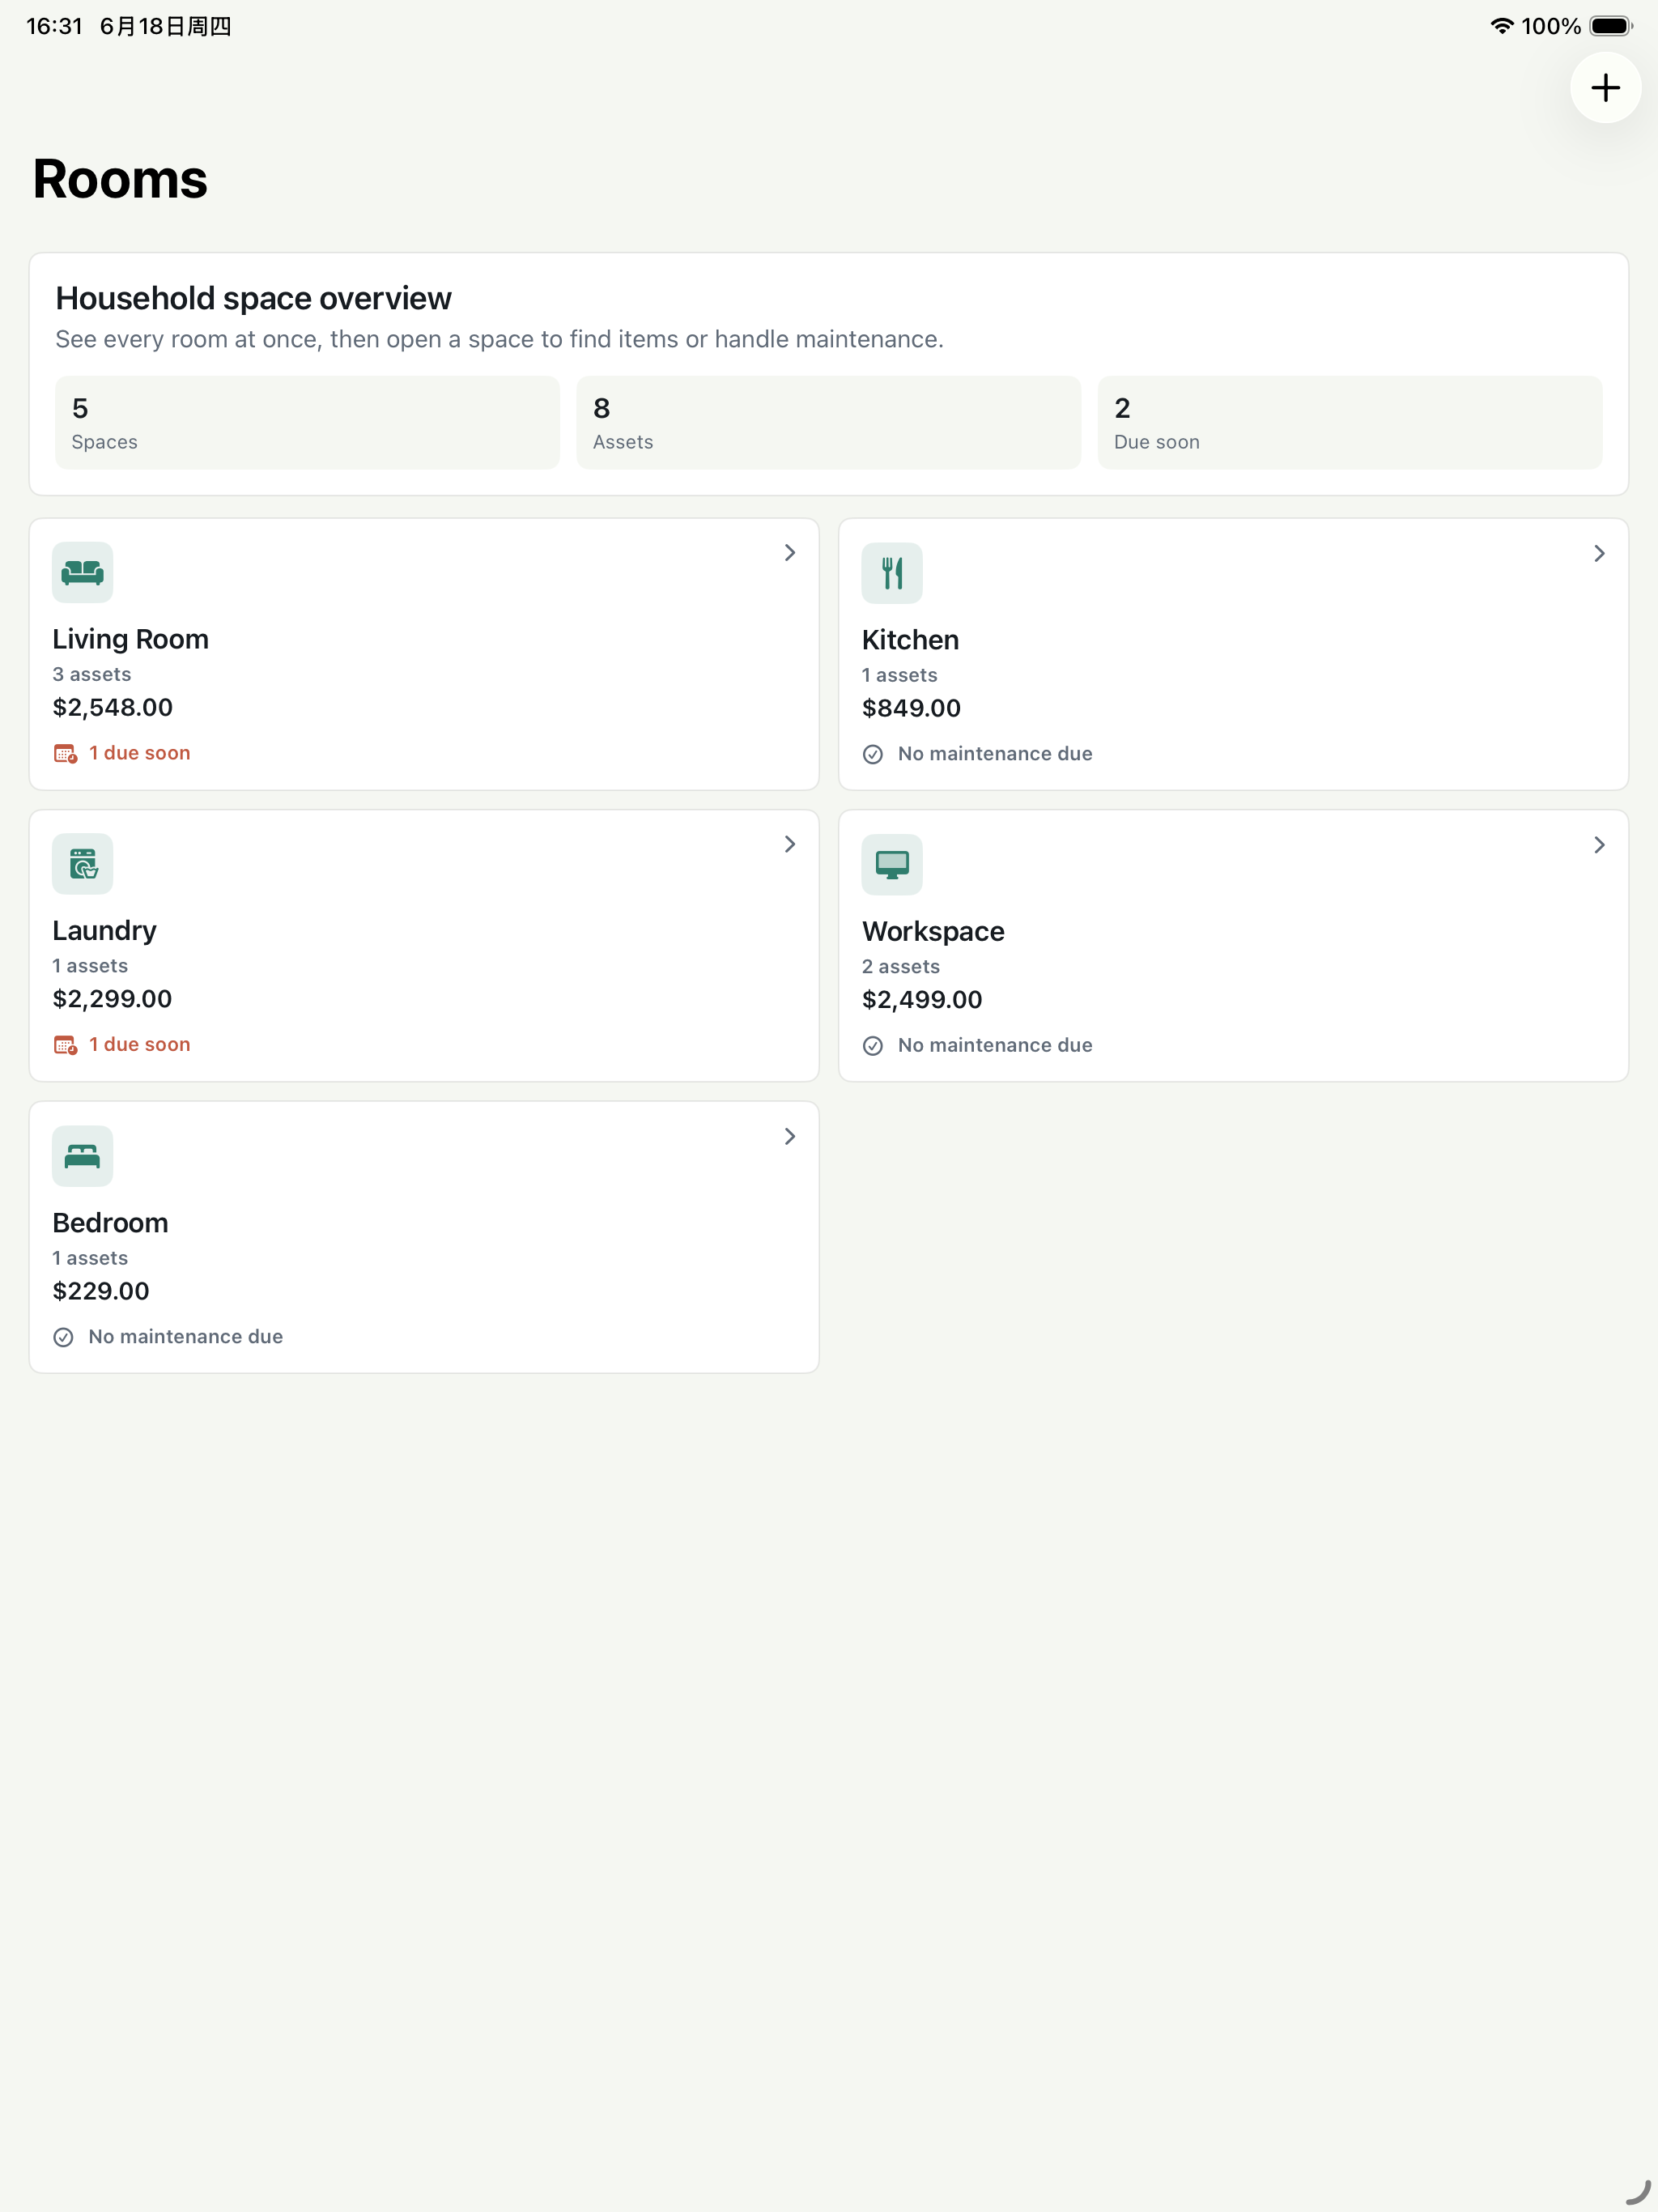This screenshot has width=1658, height=2212.
Task: Tap Laundry due soon calendar icon
Action: click(x=65, y=1045)
